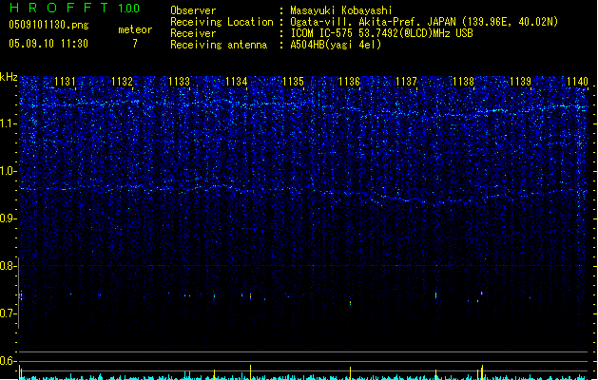Select the 0.9 frequency axis label

pyautogui.click(x=9, y=218)
